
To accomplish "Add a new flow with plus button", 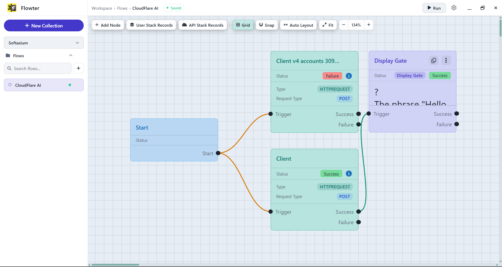I will click(x=78, y=68).
